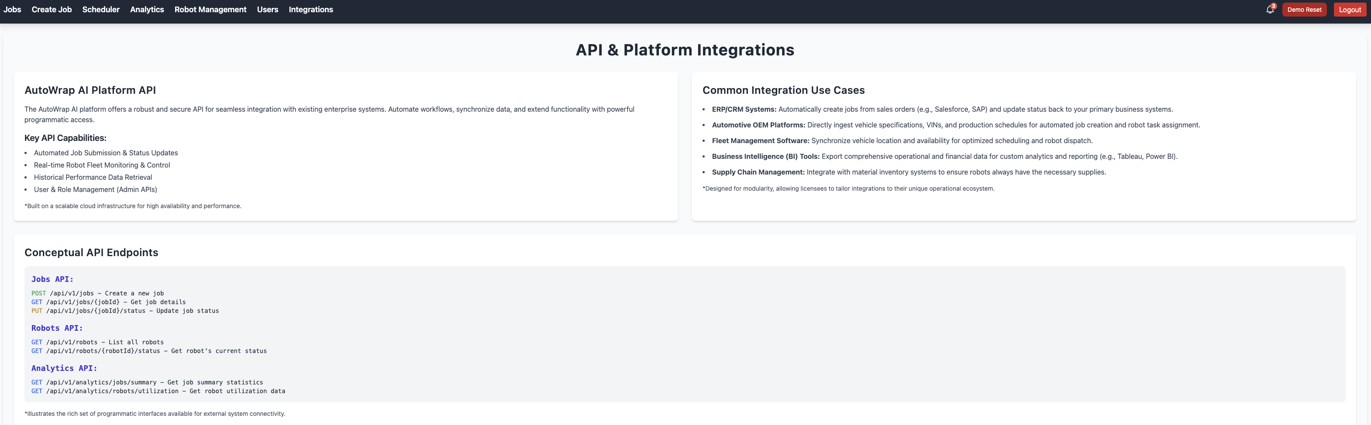Click the 'ERP/CRM Systems:' bullet label
Viewport: 1371px width, 425px height.
pos(744,109)
